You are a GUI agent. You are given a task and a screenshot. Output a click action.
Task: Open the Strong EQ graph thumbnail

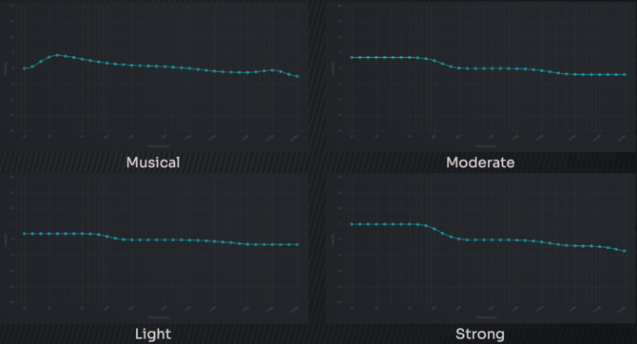click(480, 248)
